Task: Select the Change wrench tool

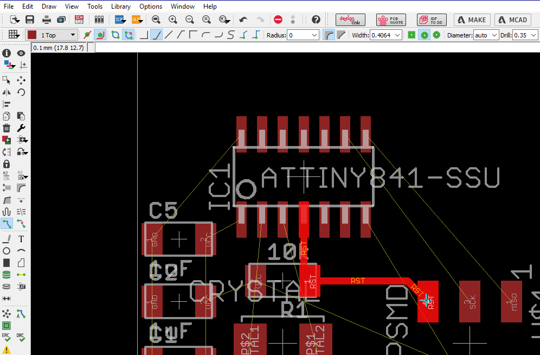Action: [x=21, y=128]
